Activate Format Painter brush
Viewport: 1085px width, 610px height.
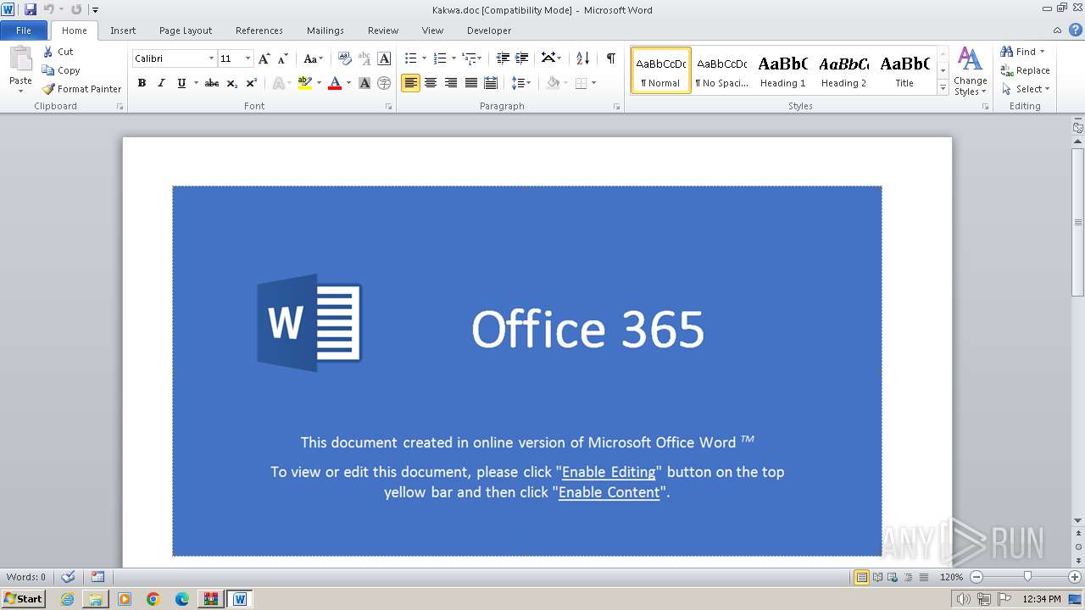(48, 89)
